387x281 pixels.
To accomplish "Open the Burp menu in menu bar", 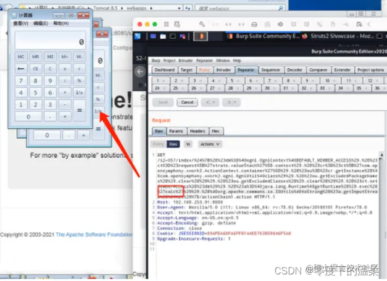I will click(156, 61).
